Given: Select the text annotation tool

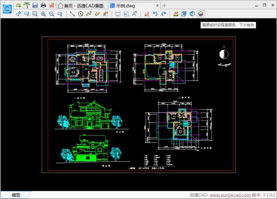Looking at the screenshot, I should coord(135,14).
